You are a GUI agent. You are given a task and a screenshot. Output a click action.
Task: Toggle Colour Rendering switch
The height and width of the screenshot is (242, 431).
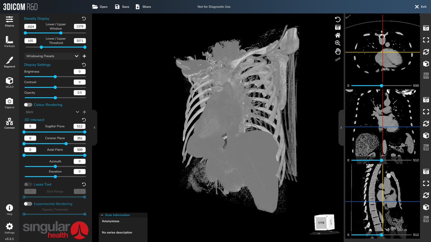click(28, 105)
